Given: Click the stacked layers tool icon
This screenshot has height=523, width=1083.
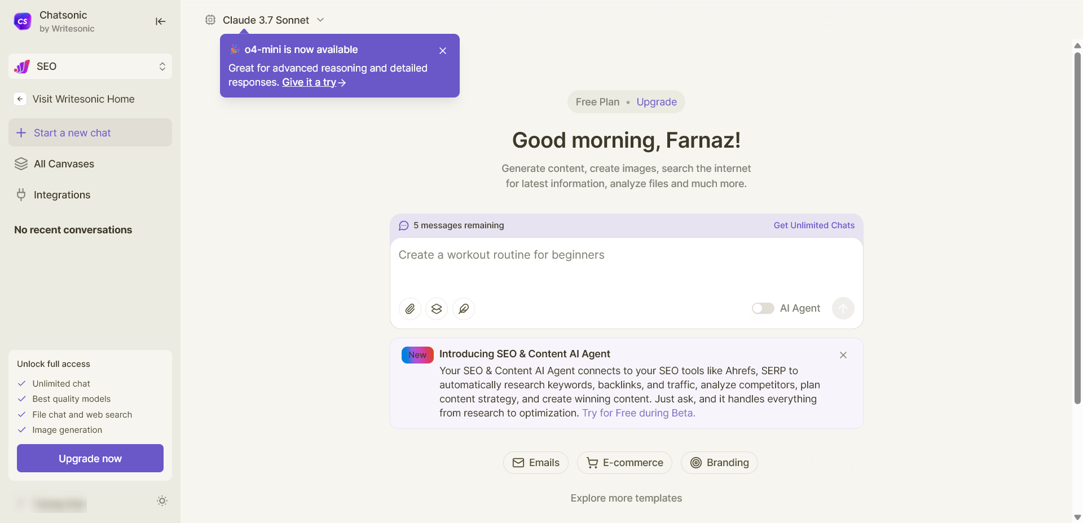Looking at the screenshot, I should coord(437,309).
